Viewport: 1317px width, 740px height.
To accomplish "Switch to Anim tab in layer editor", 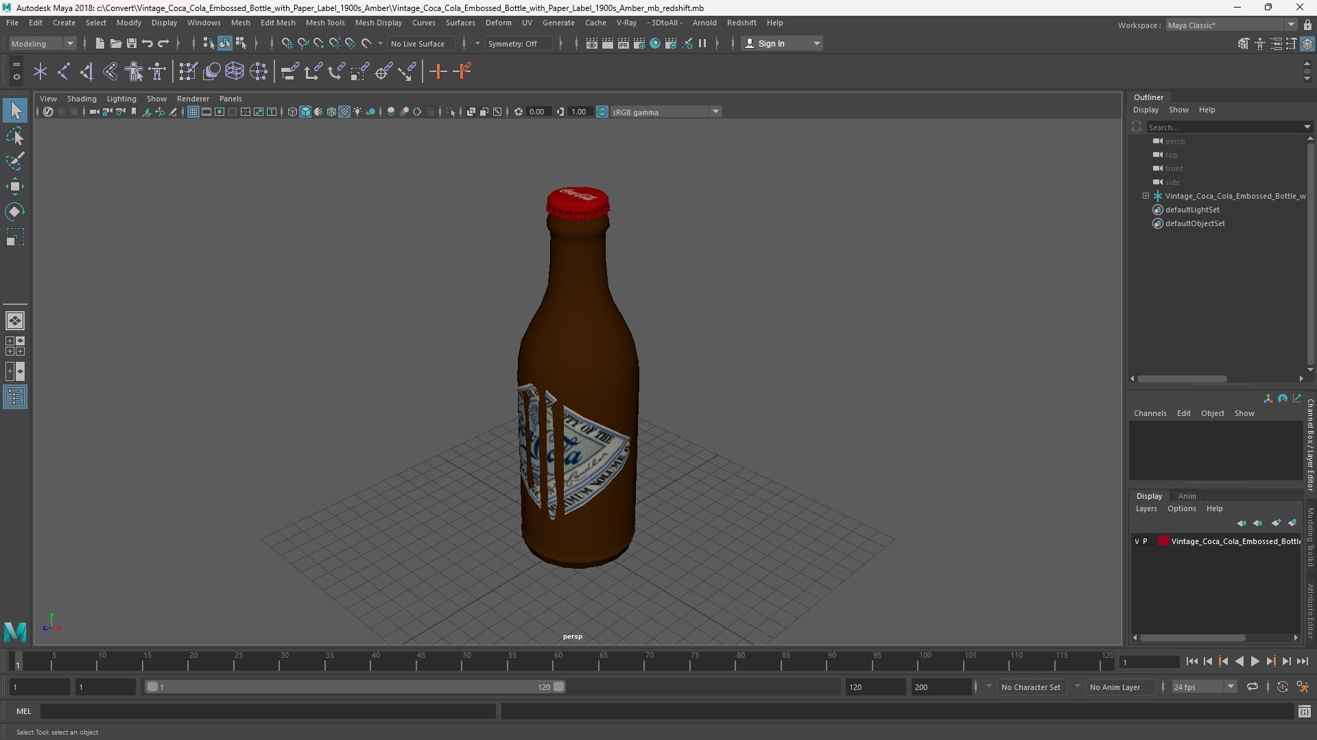I will [1187, 496].
